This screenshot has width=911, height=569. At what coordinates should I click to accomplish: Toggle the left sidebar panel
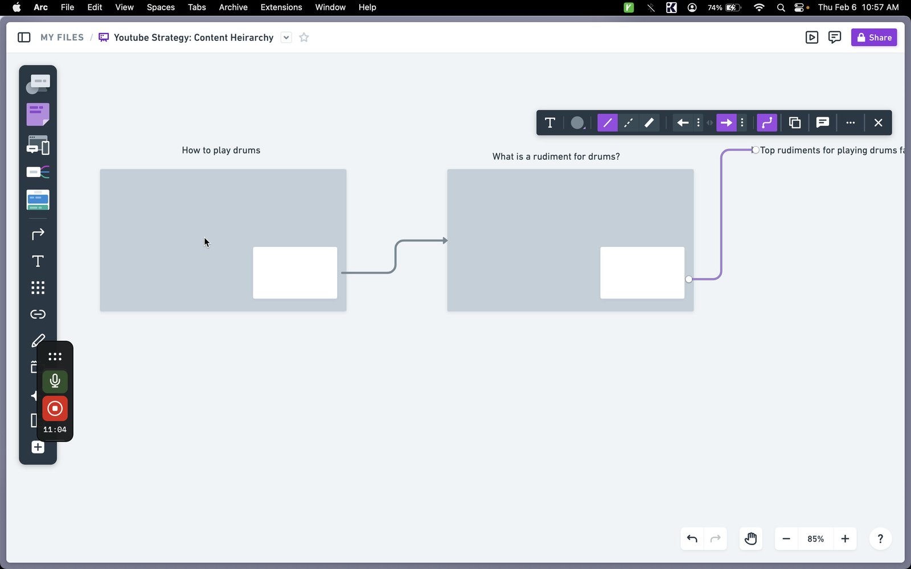coord(24,38)
